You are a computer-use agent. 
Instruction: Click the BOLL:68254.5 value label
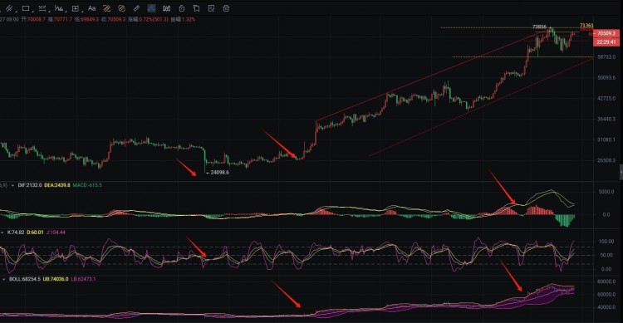25,279
